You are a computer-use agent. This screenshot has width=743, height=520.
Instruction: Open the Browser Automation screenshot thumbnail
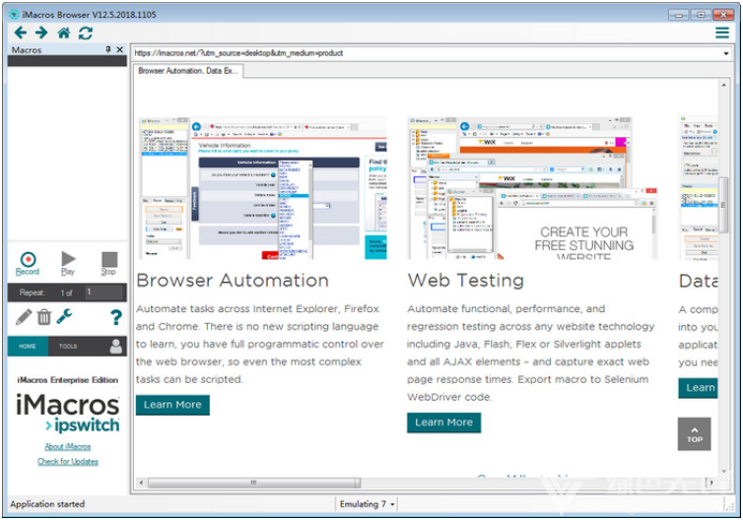(263, 188)
